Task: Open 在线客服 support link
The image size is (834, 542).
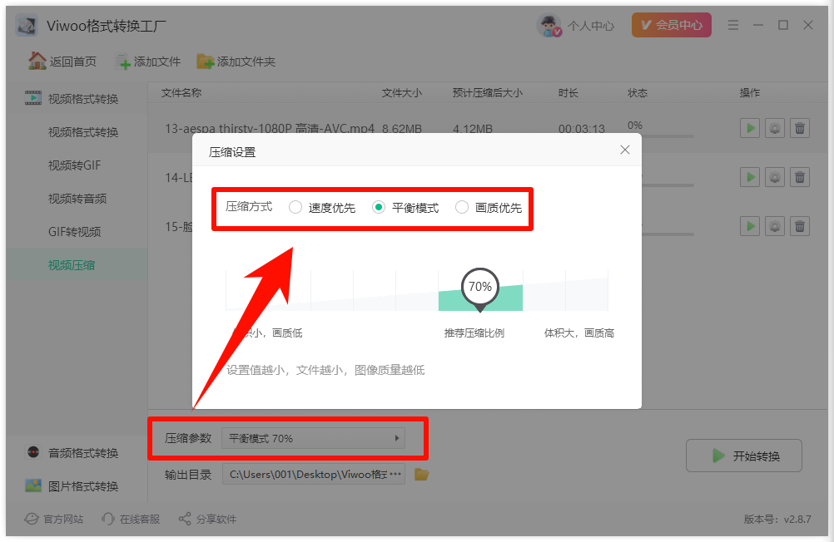Action: pos(131,520)
